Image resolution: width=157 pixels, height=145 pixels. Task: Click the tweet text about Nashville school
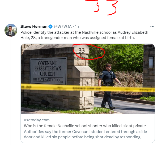point(84,35)
